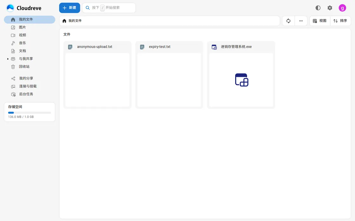Click the 视频 camera icon

(13, 35)
